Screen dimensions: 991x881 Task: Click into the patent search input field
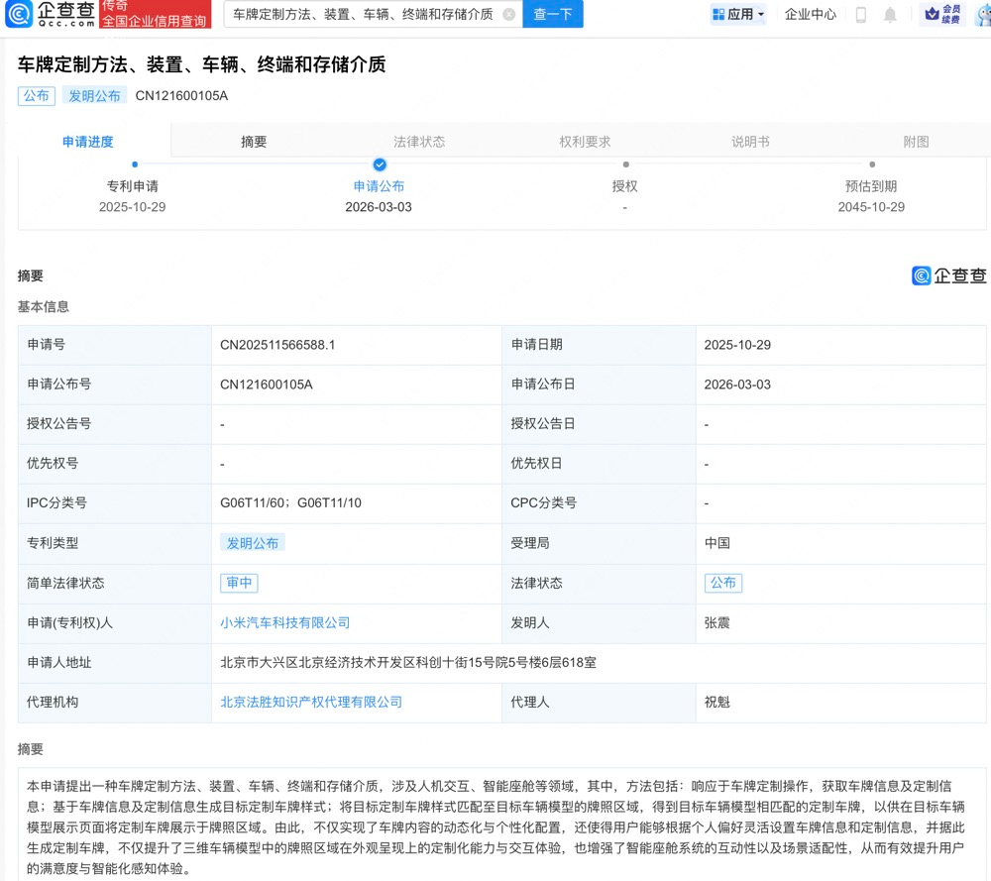[x=362, y=15]
